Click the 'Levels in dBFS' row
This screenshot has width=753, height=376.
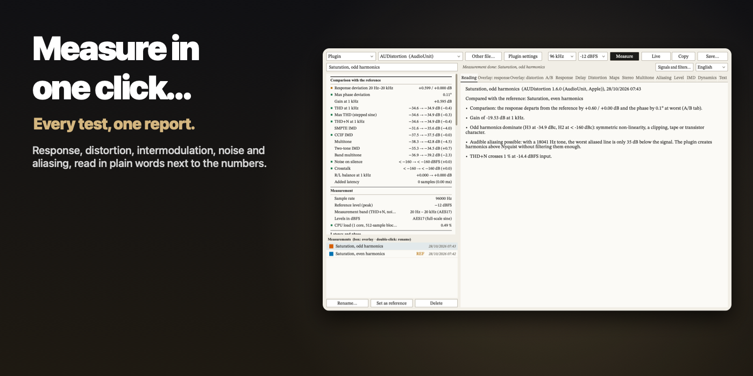click(391, 219)
